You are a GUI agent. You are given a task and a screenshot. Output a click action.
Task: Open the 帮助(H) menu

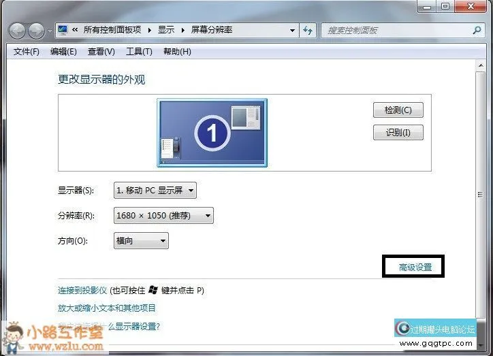(x=177, y=52)
